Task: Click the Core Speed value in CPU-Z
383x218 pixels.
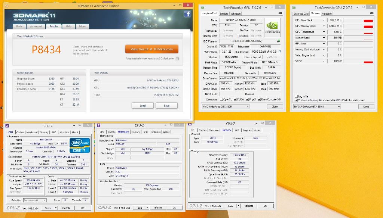Action: click(x=33, y=180)
